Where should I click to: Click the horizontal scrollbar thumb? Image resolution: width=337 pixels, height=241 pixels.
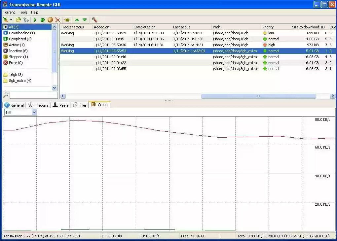tap(259, 96)
